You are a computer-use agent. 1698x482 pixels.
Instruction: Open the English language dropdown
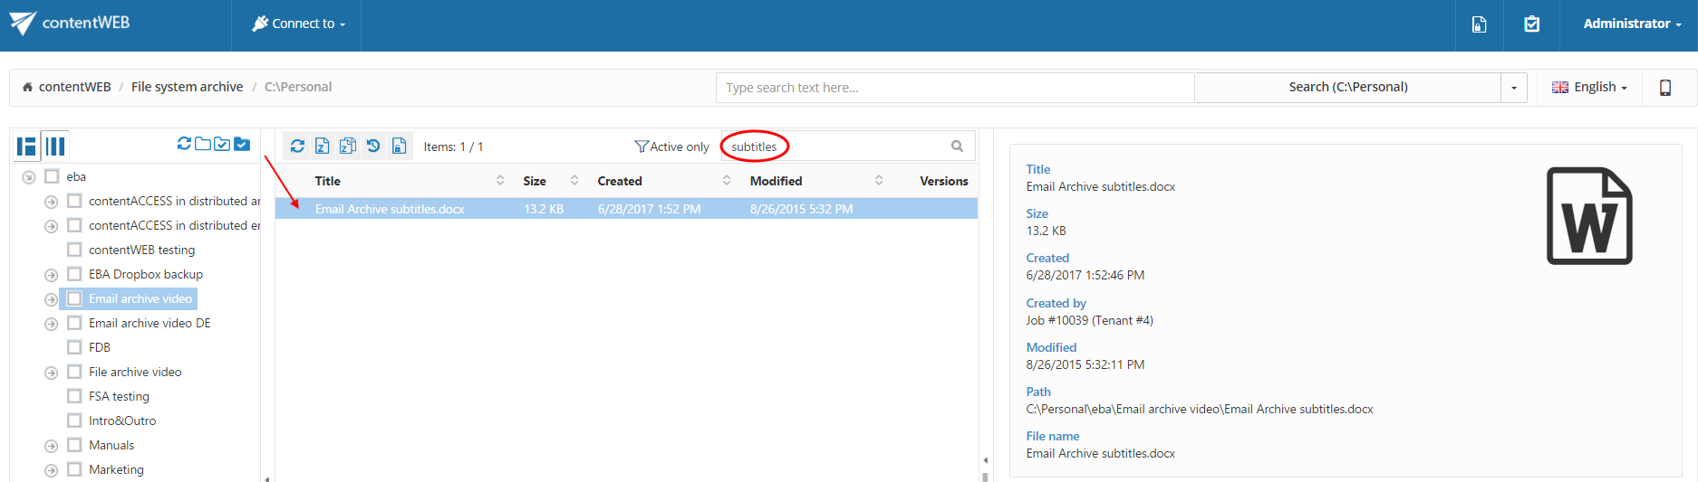[x=1590, y=88]
